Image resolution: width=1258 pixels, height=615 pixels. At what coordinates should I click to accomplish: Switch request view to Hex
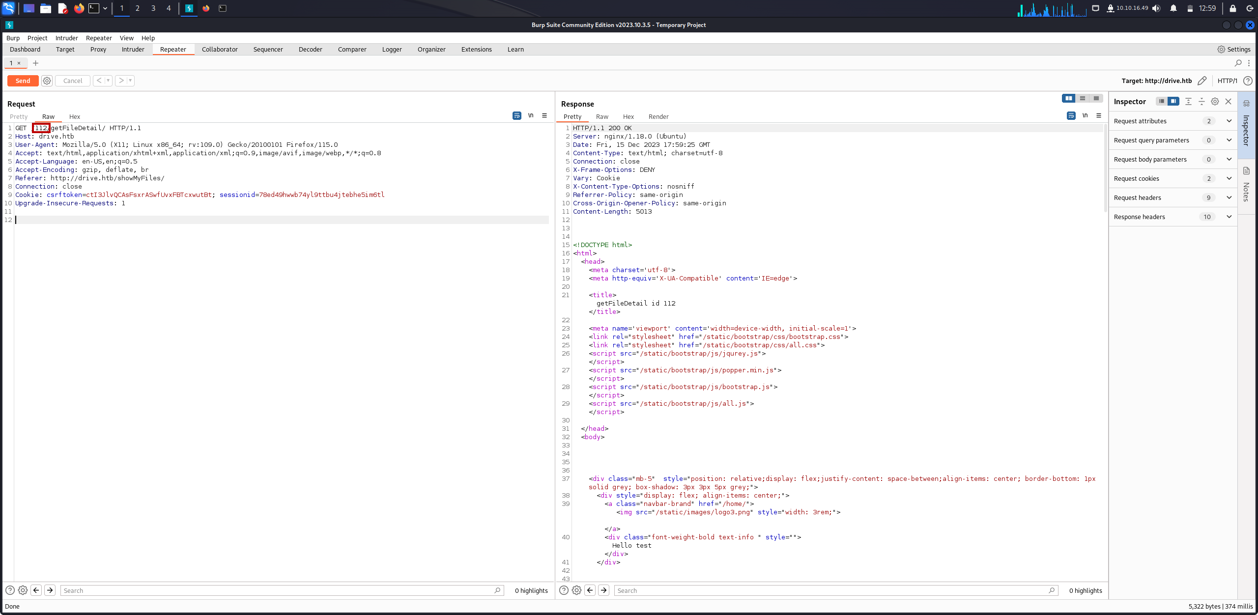75,116
